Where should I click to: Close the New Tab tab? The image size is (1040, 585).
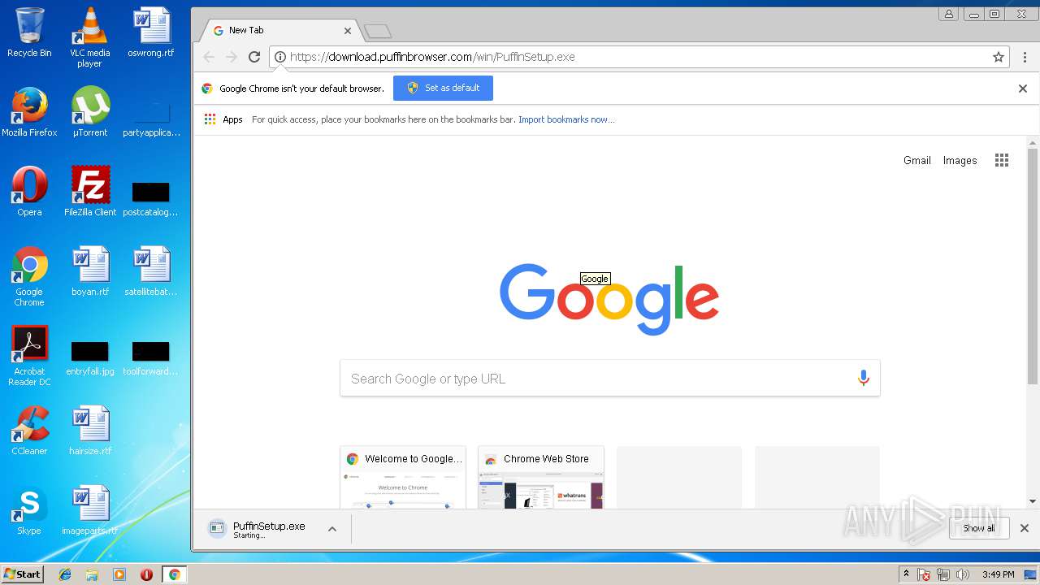click(x=348, y=31)
